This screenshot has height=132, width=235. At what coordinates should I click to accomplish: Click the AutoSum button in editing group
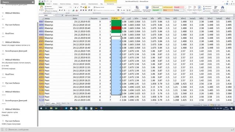click(207, 7)
